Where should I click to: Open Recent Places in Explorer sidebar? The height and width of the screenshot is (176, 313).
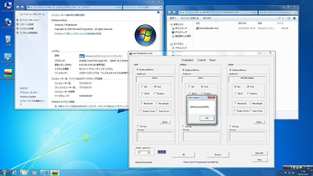click(181, 36)
